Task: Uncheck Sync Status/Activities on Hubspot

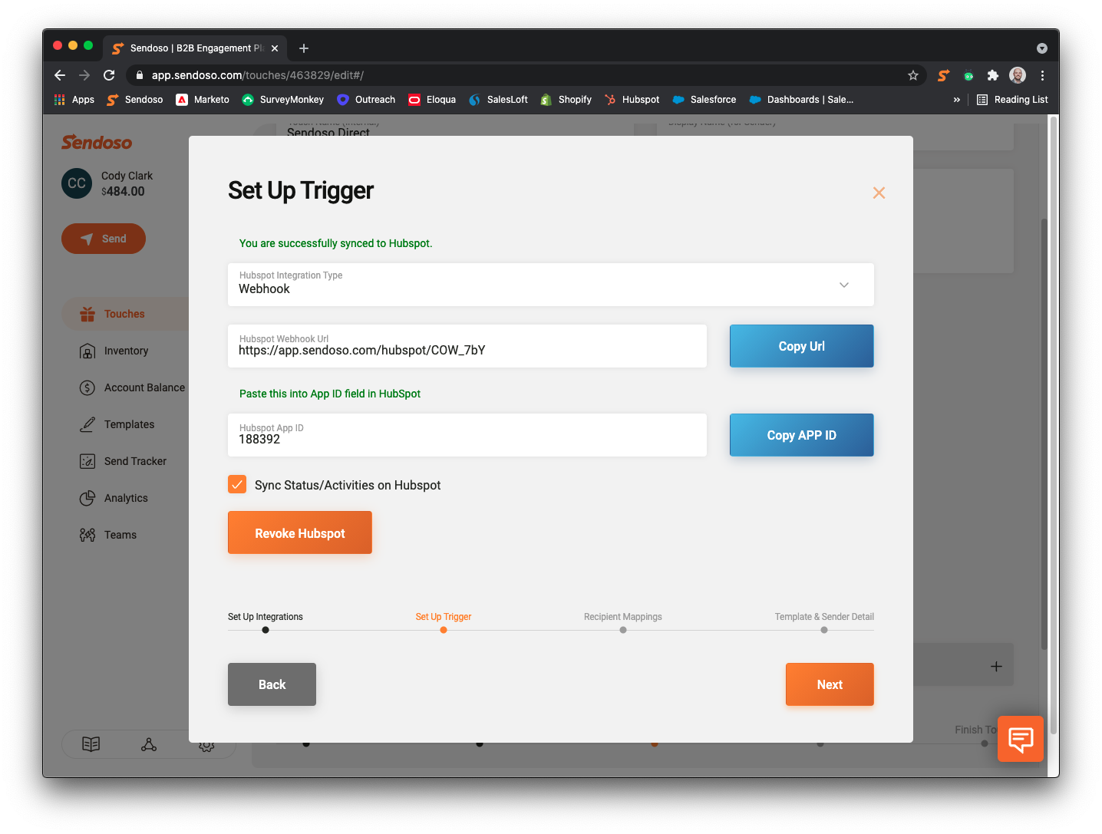Action: (x=237, y=484)
